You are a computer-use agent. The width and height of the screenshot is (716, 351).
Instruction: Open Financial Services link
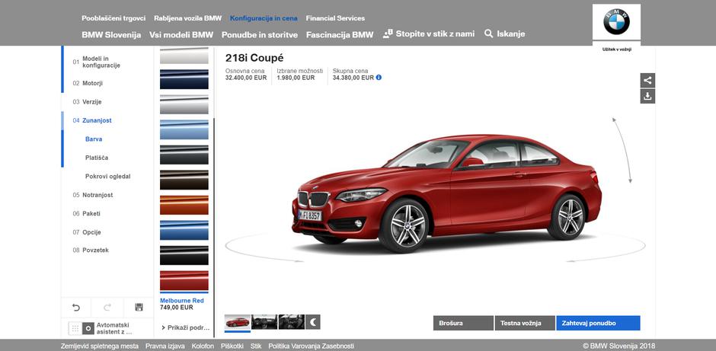coord(335,18)
